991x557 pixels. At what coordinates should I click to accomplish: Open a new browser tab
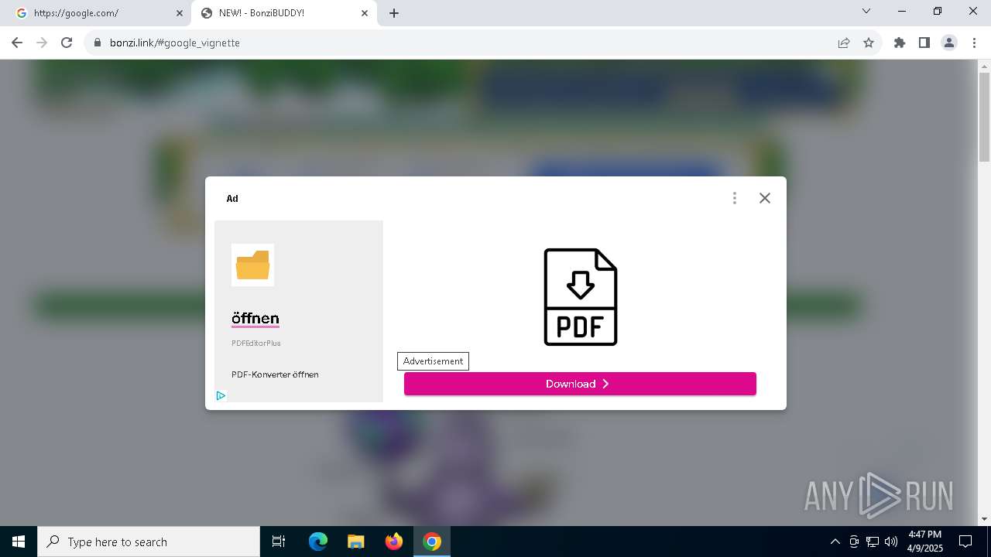pos(394,13)
